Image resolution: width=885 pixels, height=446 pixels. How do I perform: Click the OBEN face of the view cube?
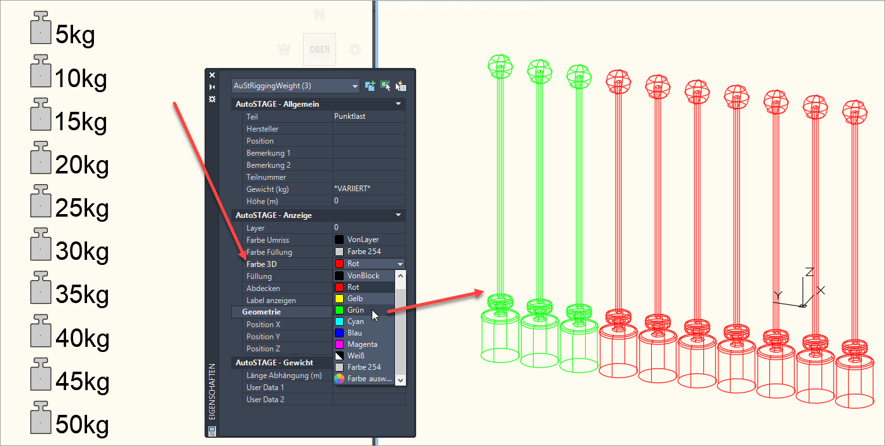[320, 50]
